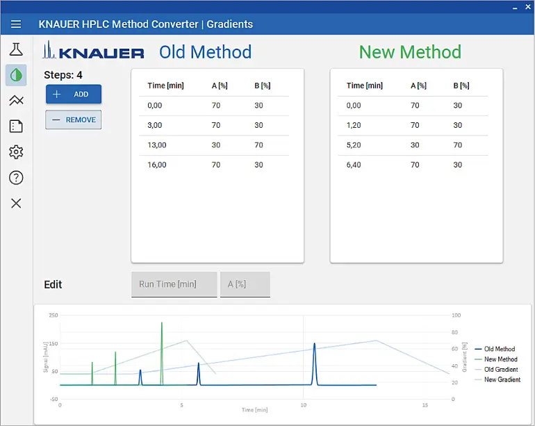This screenshot has height=426, width=535.
Task: Toggle Old Method series in chart legend
Action: 495,349
